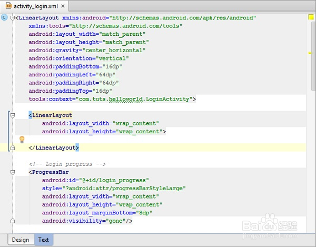Click nested android:layout_height="wrap_content"> line
This screenshot has height=247, width=316.
point(104,132)
